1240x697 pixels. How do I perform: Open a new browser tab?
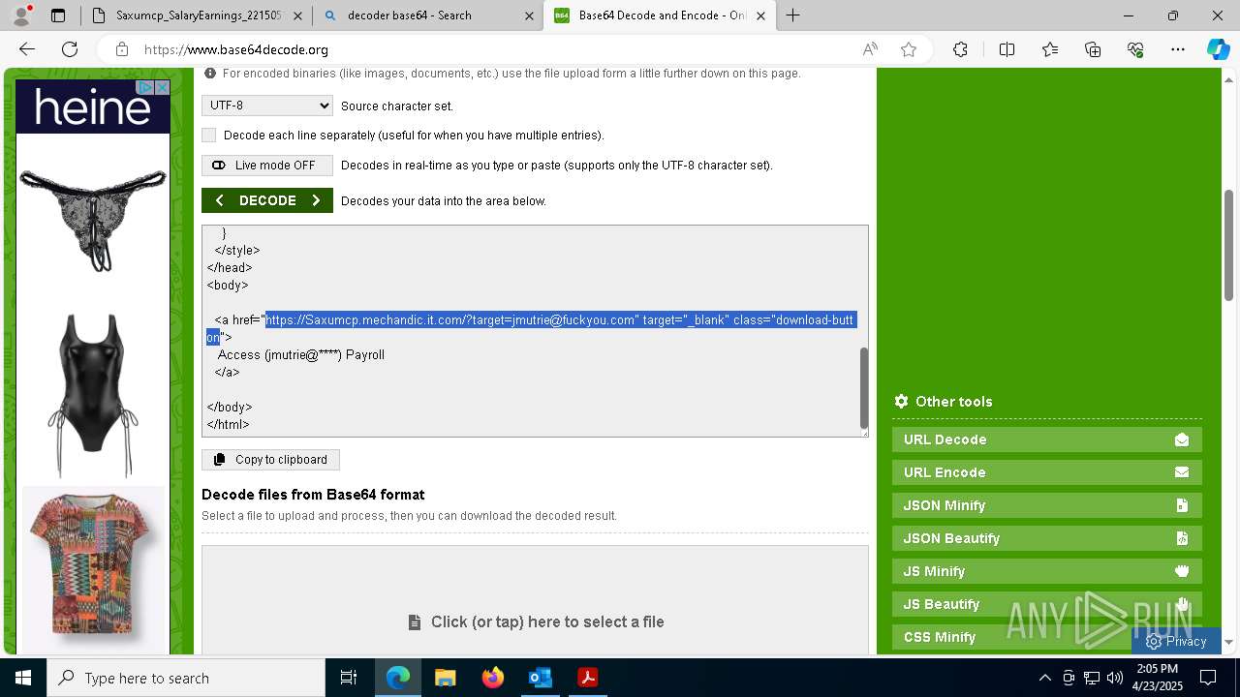[793, 15]
